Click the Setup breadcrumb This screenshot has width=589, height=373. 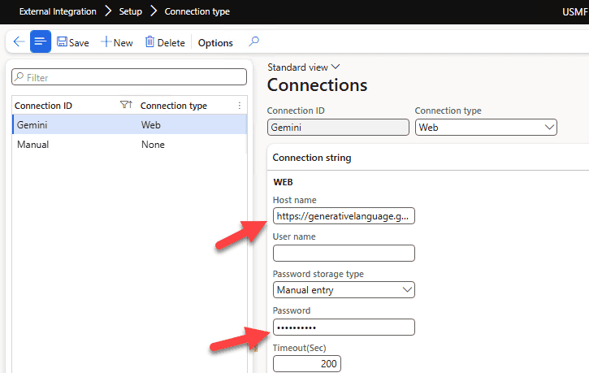click(130, 11)
